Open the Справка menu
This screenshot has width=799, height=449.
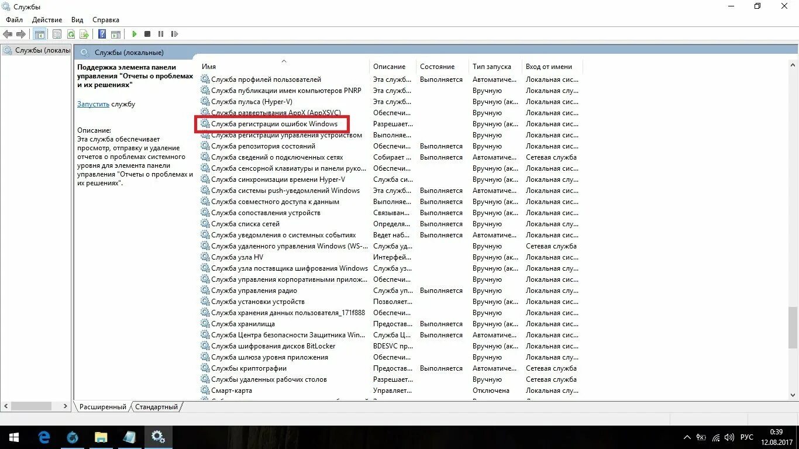click(106, 20)
